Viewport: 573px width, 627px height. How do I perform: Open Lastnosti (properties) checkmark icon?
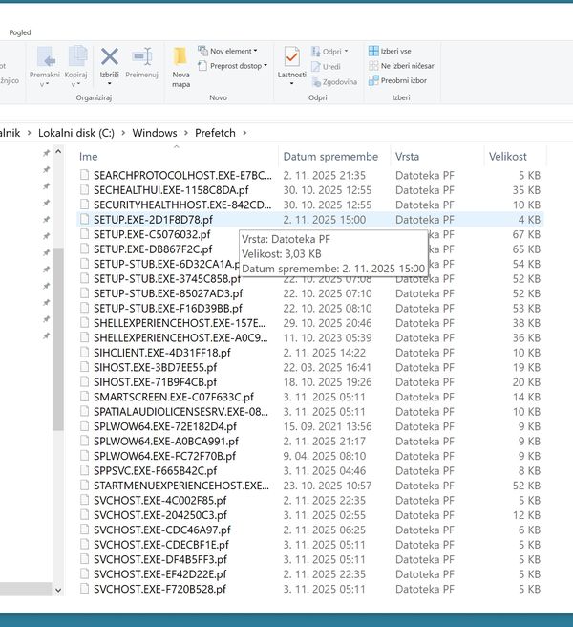[x=292, y=56]
